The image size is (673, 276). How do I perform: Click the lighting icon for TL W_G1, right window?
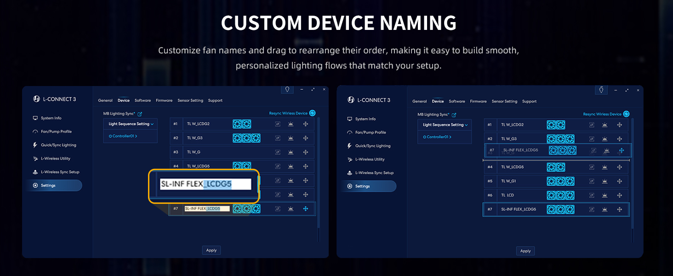point(605,181)
